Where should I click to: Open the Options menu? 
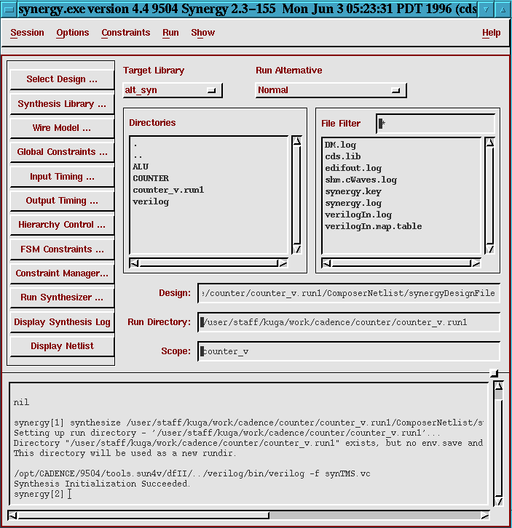(73, 33)
